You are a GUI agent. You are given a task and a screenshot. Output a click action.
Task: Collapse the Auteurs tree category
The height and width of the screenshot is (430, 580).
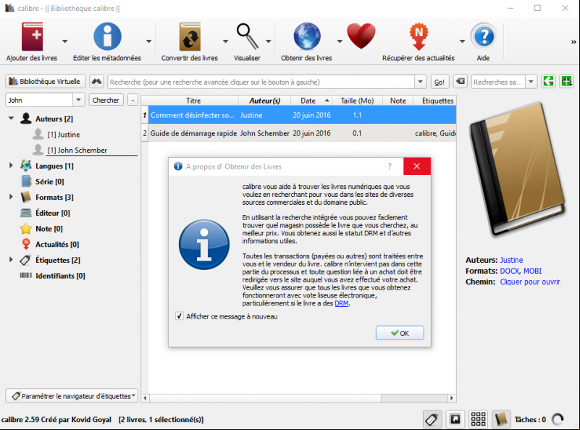coord(11,118)
